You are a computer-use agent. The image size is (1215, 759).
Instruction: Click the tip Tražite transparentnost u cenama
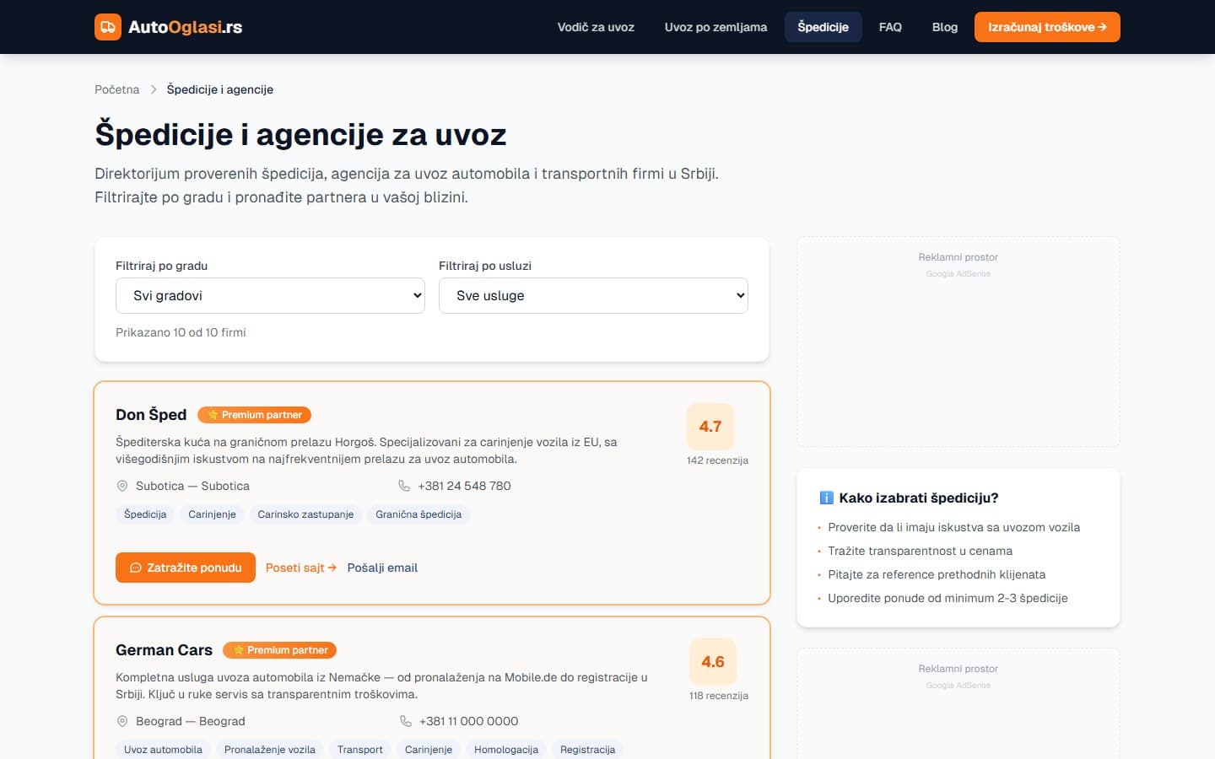pos(920,551)
